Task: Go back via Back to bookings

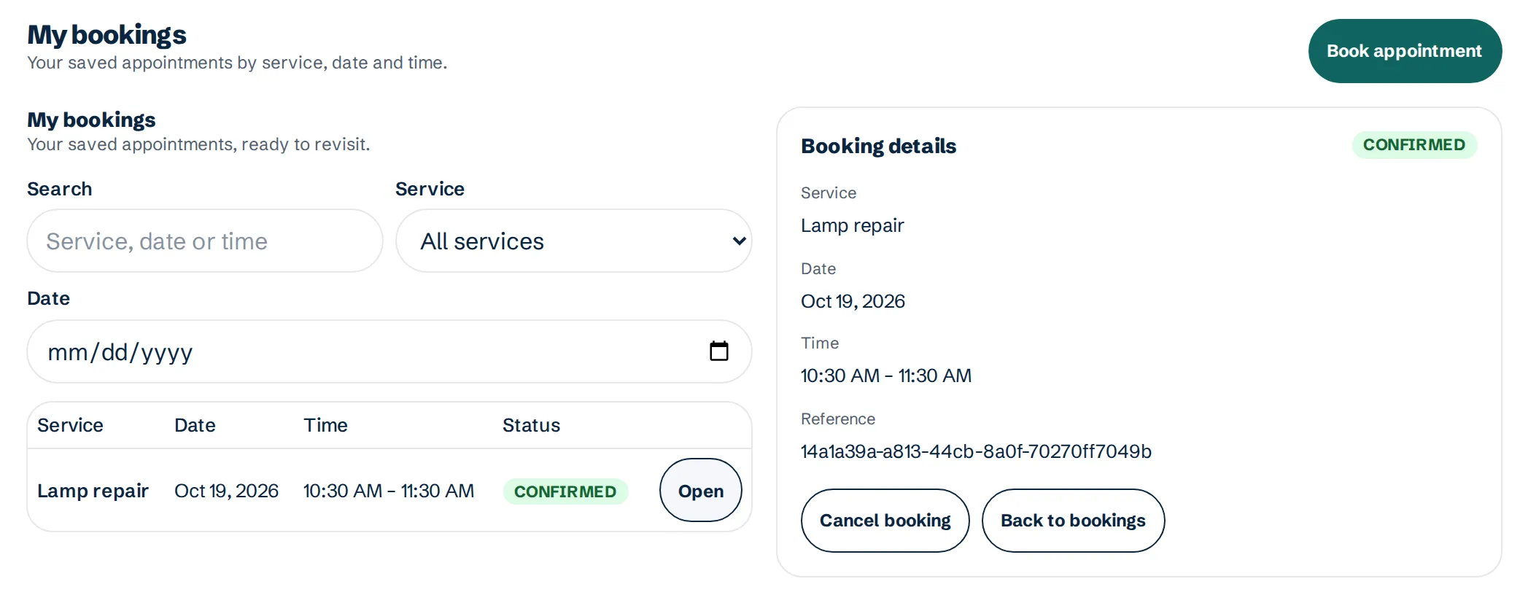Action: (x=1073, y=521)
